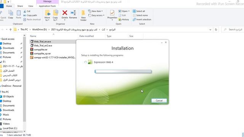This screenshot has width=244, height=137.
Task: Open the 2021-11-17 folder in Quick access
Action: pos(13,66)
